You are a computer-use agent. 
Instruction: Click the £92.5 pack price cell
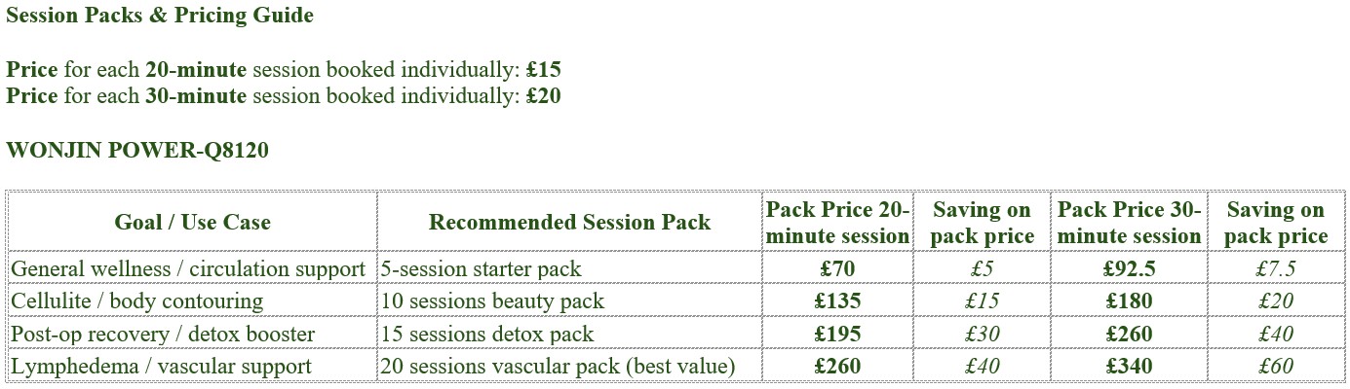(x=1130, y=268)
